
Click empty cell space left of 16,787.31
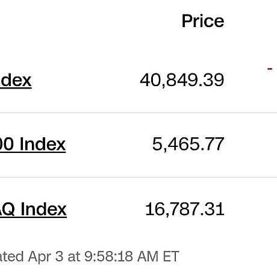point(105,209)
